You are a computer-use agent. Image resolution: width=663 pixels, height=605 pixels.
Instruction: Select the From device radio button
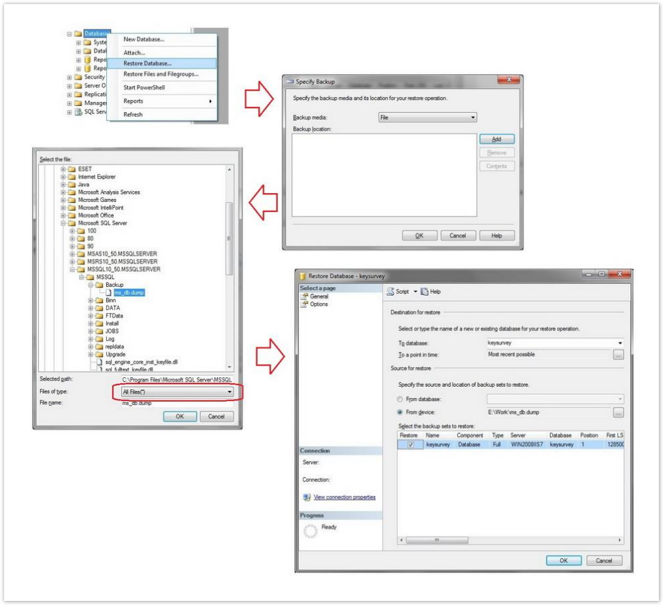point(400,412)
